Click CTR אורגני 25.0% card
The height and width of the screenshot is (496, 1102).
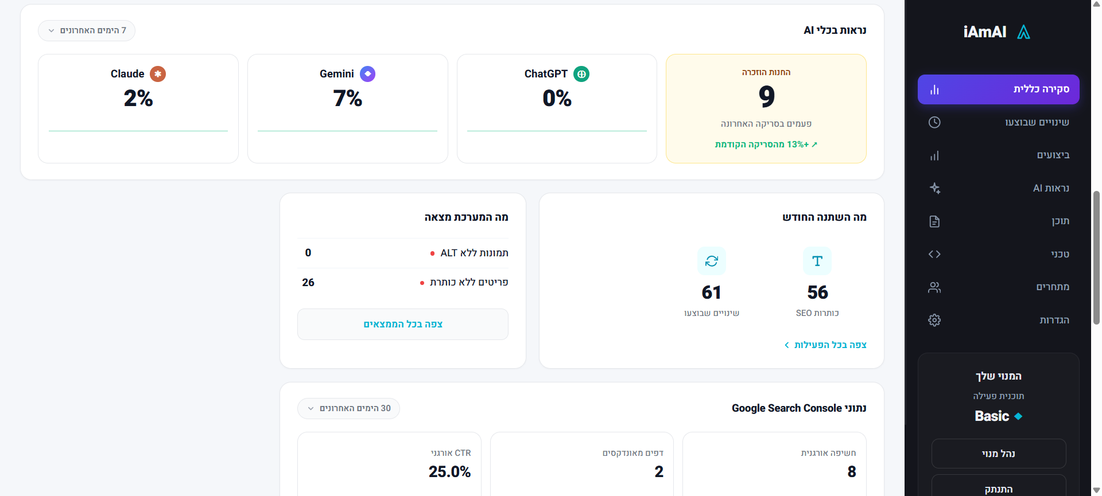pos(389,464)
